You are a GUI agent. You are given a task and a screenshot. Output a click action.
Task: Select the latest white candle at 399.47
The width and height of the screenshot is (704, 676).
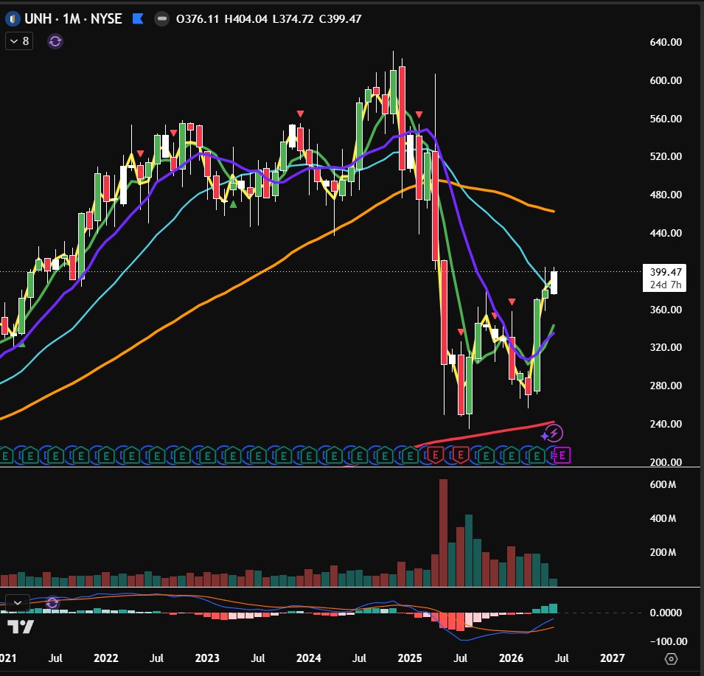point(554,283)
